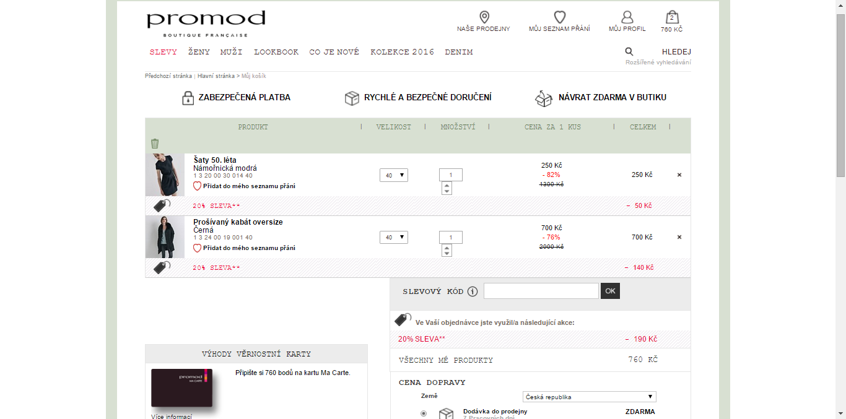Increase quantity of Šaty 50. léta
The width and height of the screenshot is (846, 419).
[x=447, y=185]
